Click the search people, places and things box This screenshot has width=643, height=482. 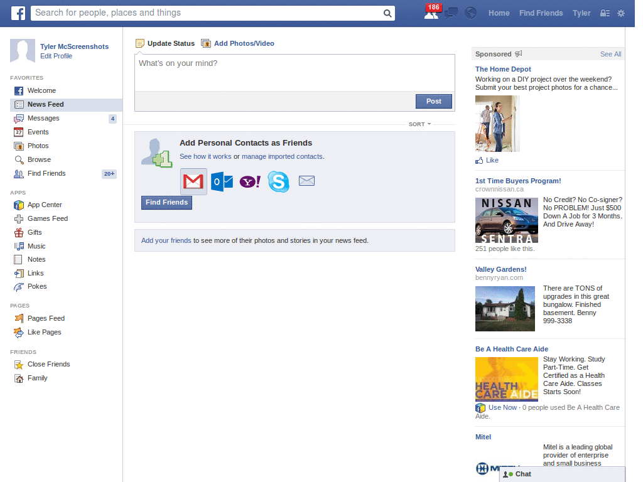click(208, 13)
